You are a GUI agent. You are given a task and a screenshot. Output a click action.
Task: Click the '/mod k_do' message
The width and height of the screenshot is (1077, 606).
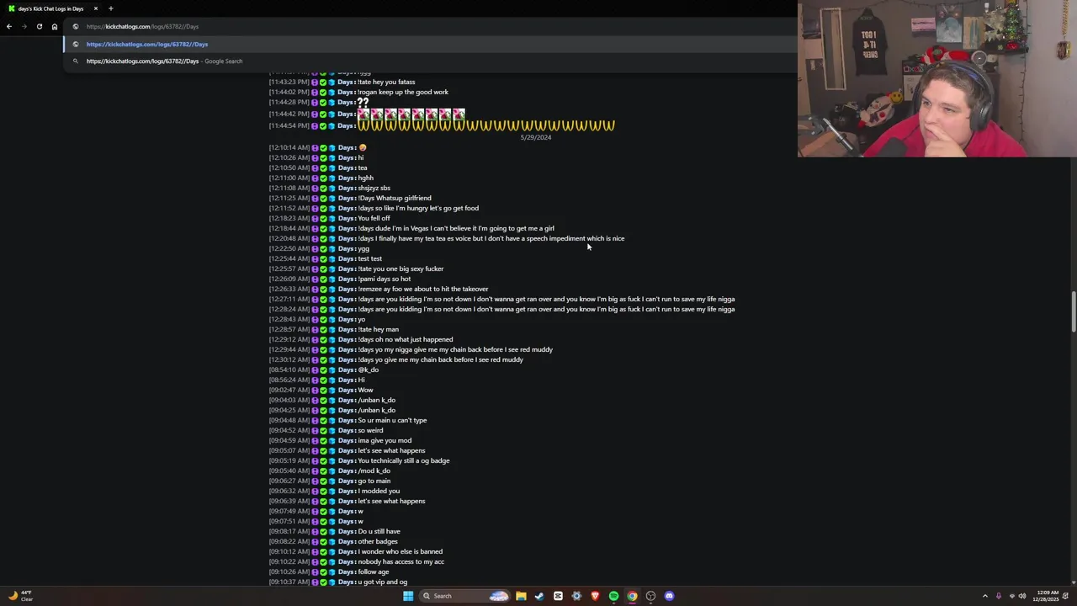(374, 470)
